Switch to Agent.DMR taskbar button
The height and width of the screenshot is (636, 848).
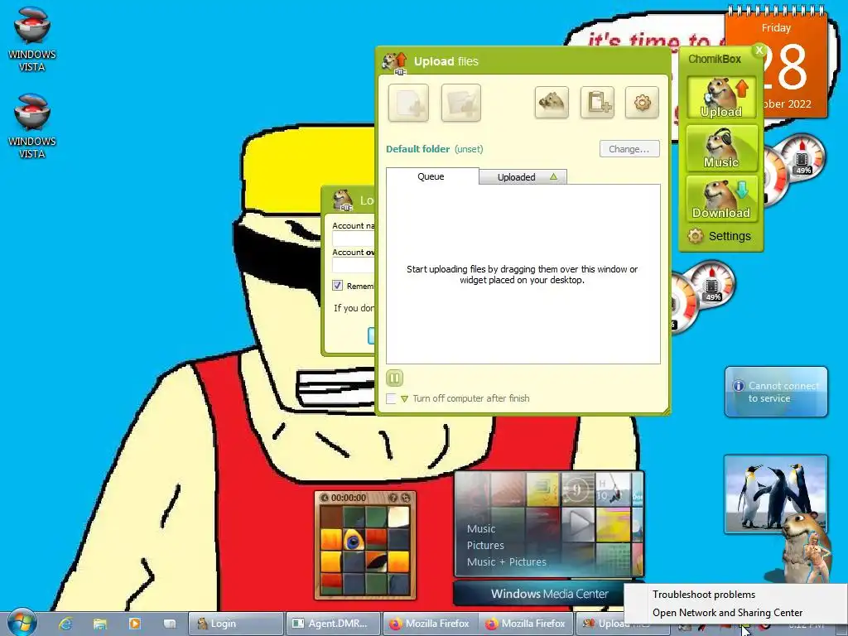[333, 624]
